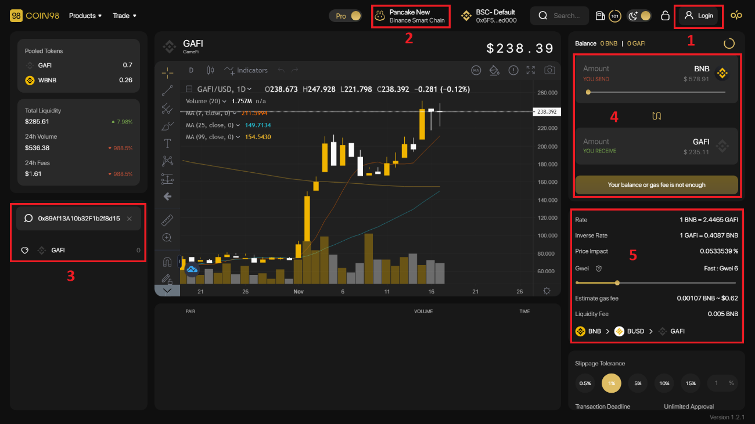Open the Products dropdown menu

click(85, 16)
